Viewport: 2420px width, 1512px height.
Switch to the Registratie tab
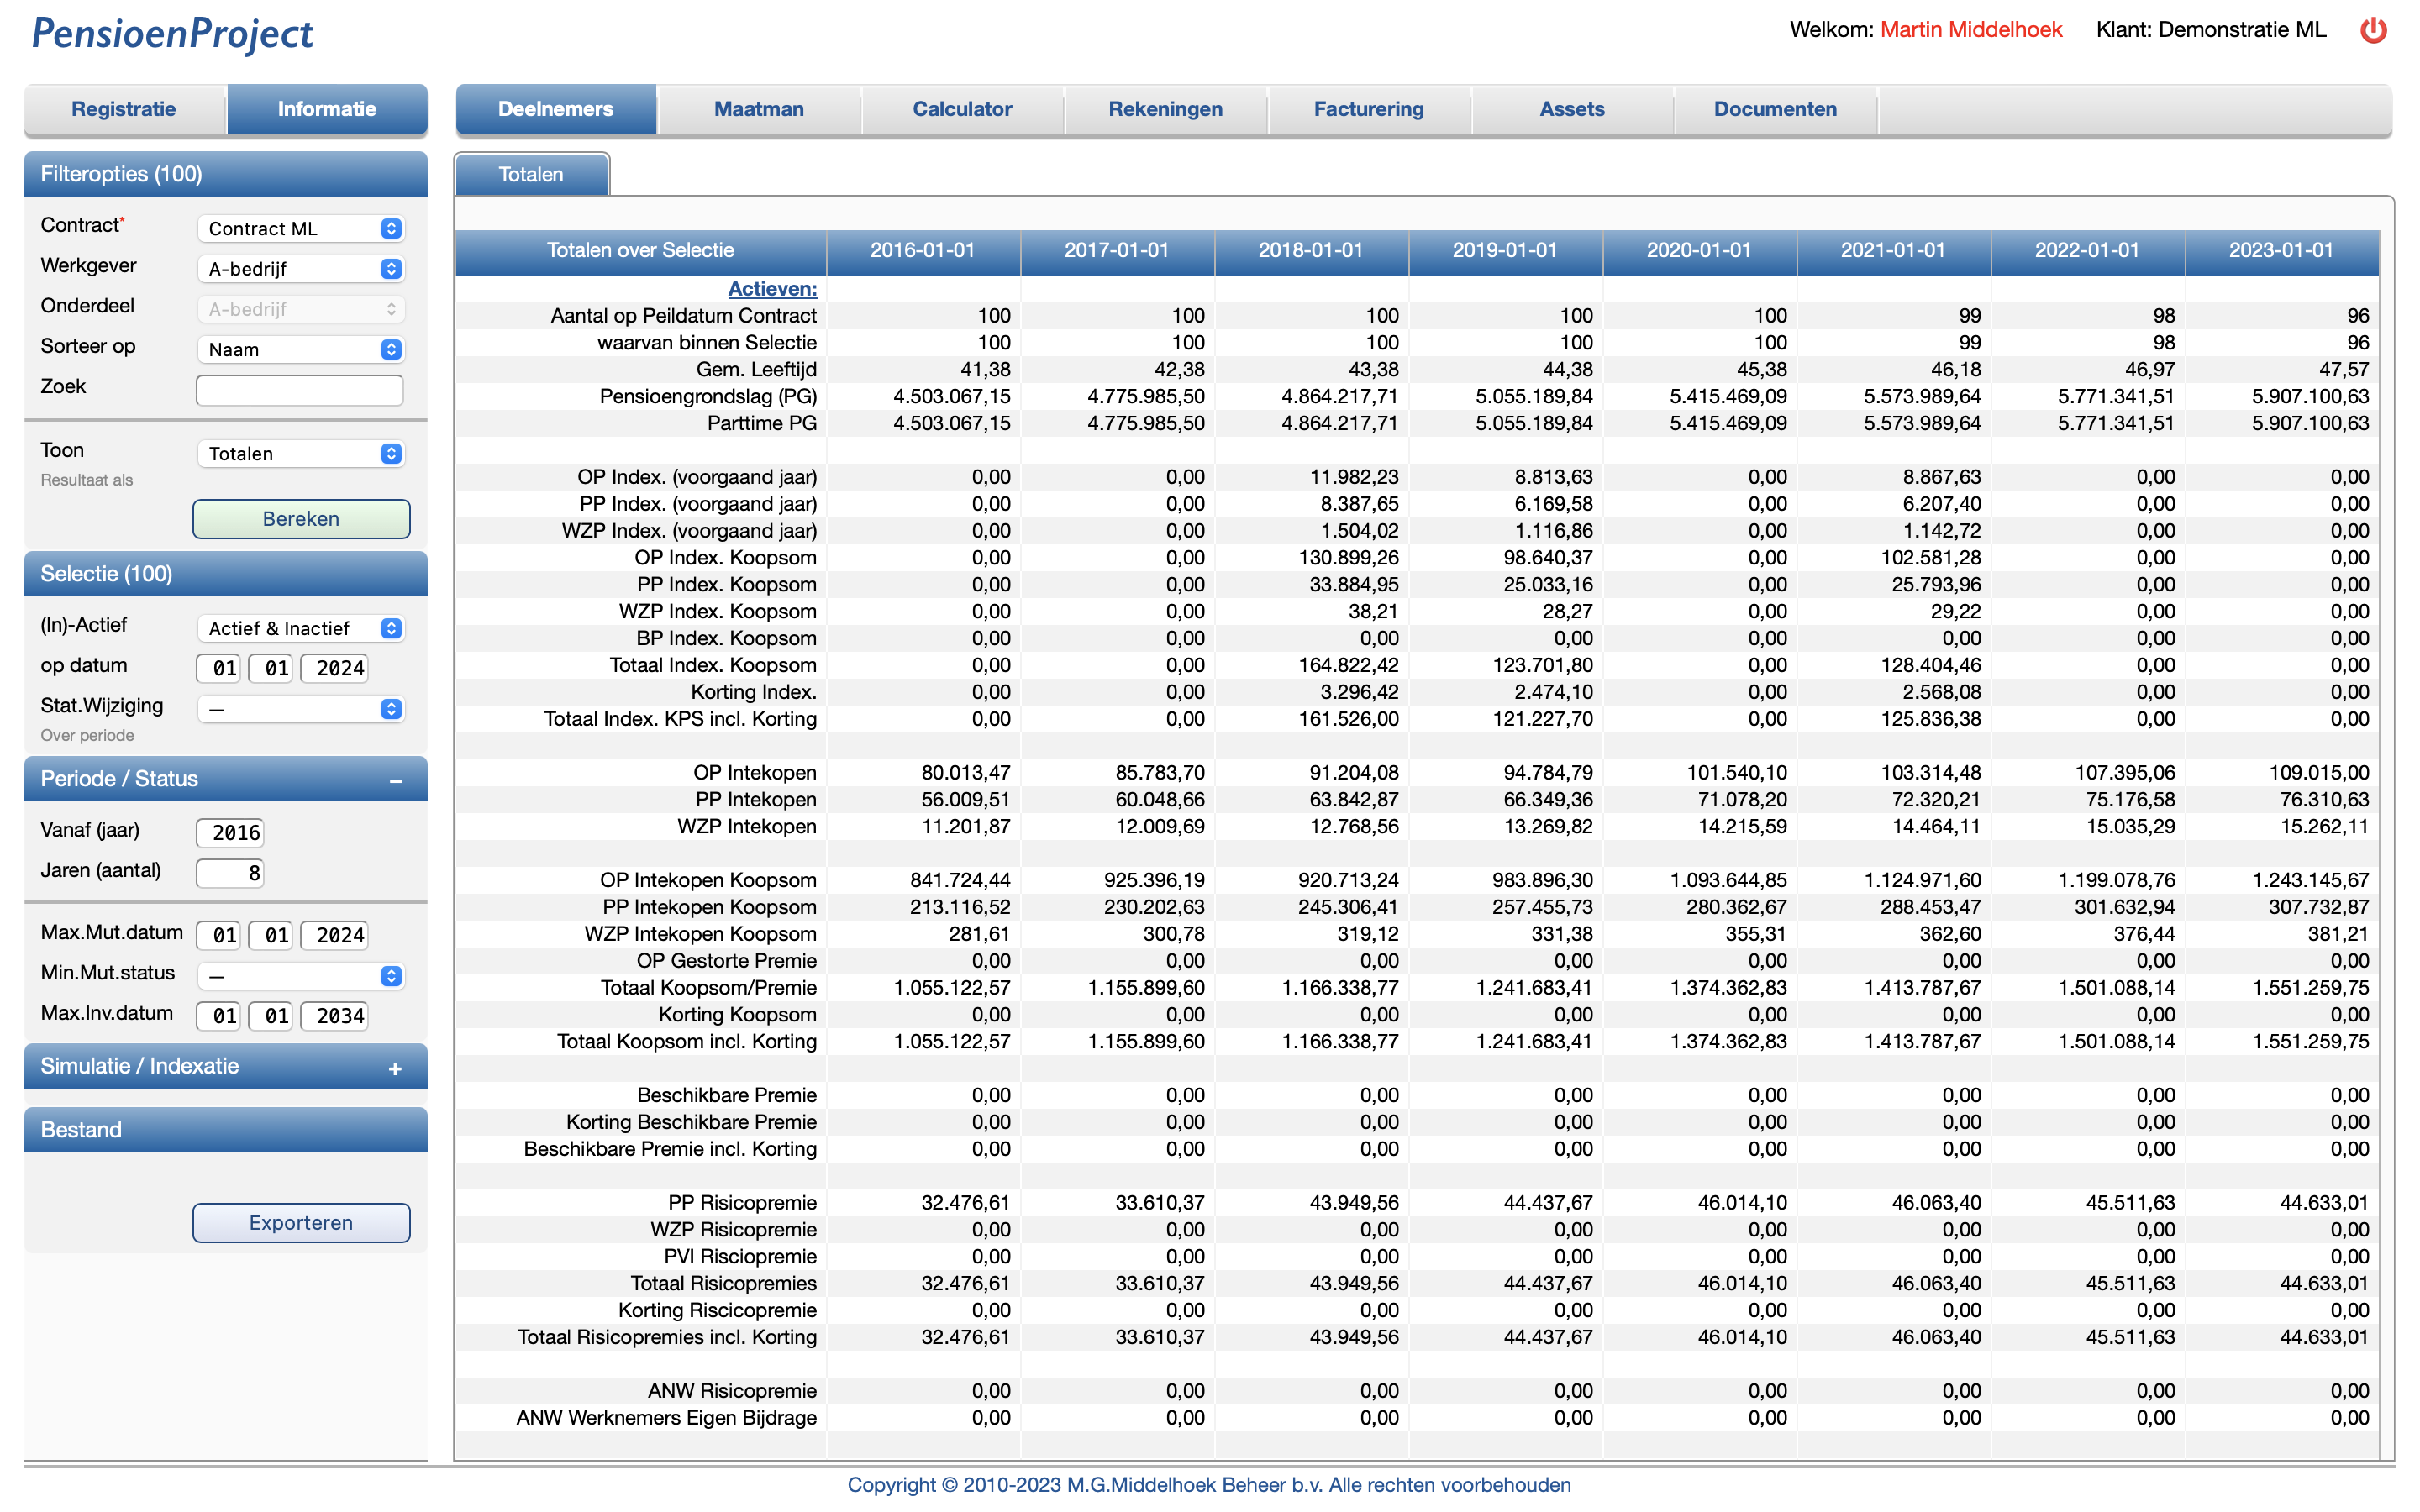pyautogui.click(x=124, y=109)
